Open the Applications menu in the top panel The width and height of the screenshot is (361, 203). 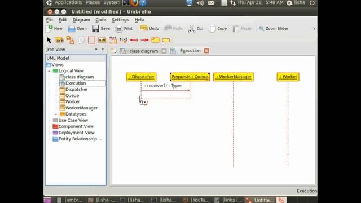click(x=68, y=2)
